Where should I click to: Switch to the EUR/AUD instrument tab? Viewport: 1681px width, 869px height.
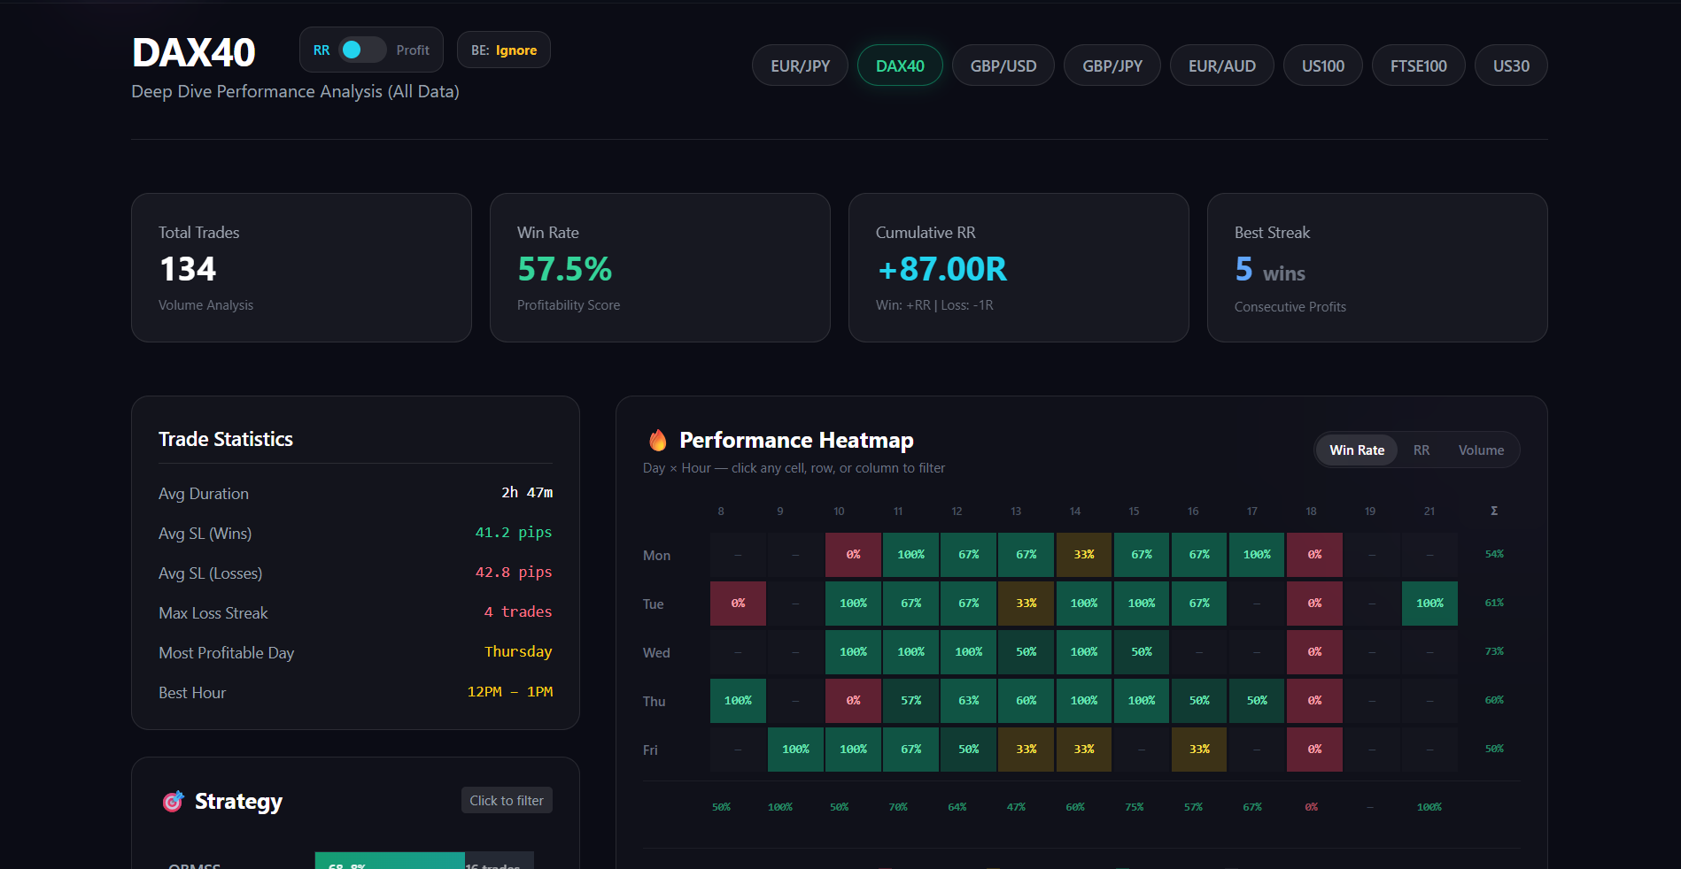[1221, 65]
